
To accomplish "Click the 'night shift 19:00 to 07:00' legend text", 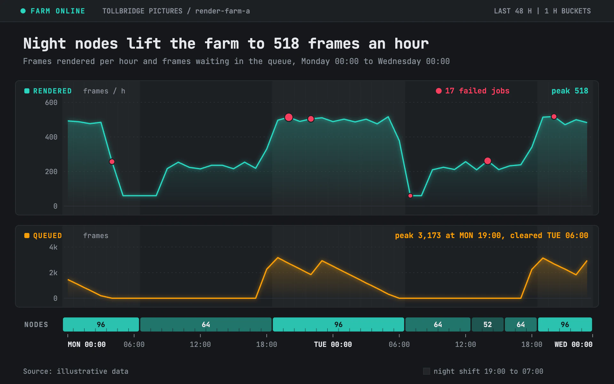I will pyautogui.click(x=488, y=371).
